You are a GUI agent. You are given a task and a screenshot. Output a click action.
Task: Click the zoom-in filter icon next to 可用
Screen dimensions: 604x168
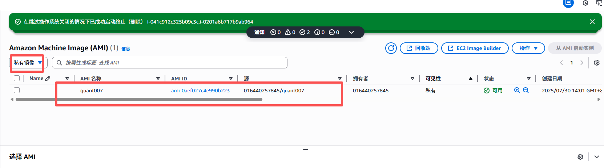pos(517,90)
